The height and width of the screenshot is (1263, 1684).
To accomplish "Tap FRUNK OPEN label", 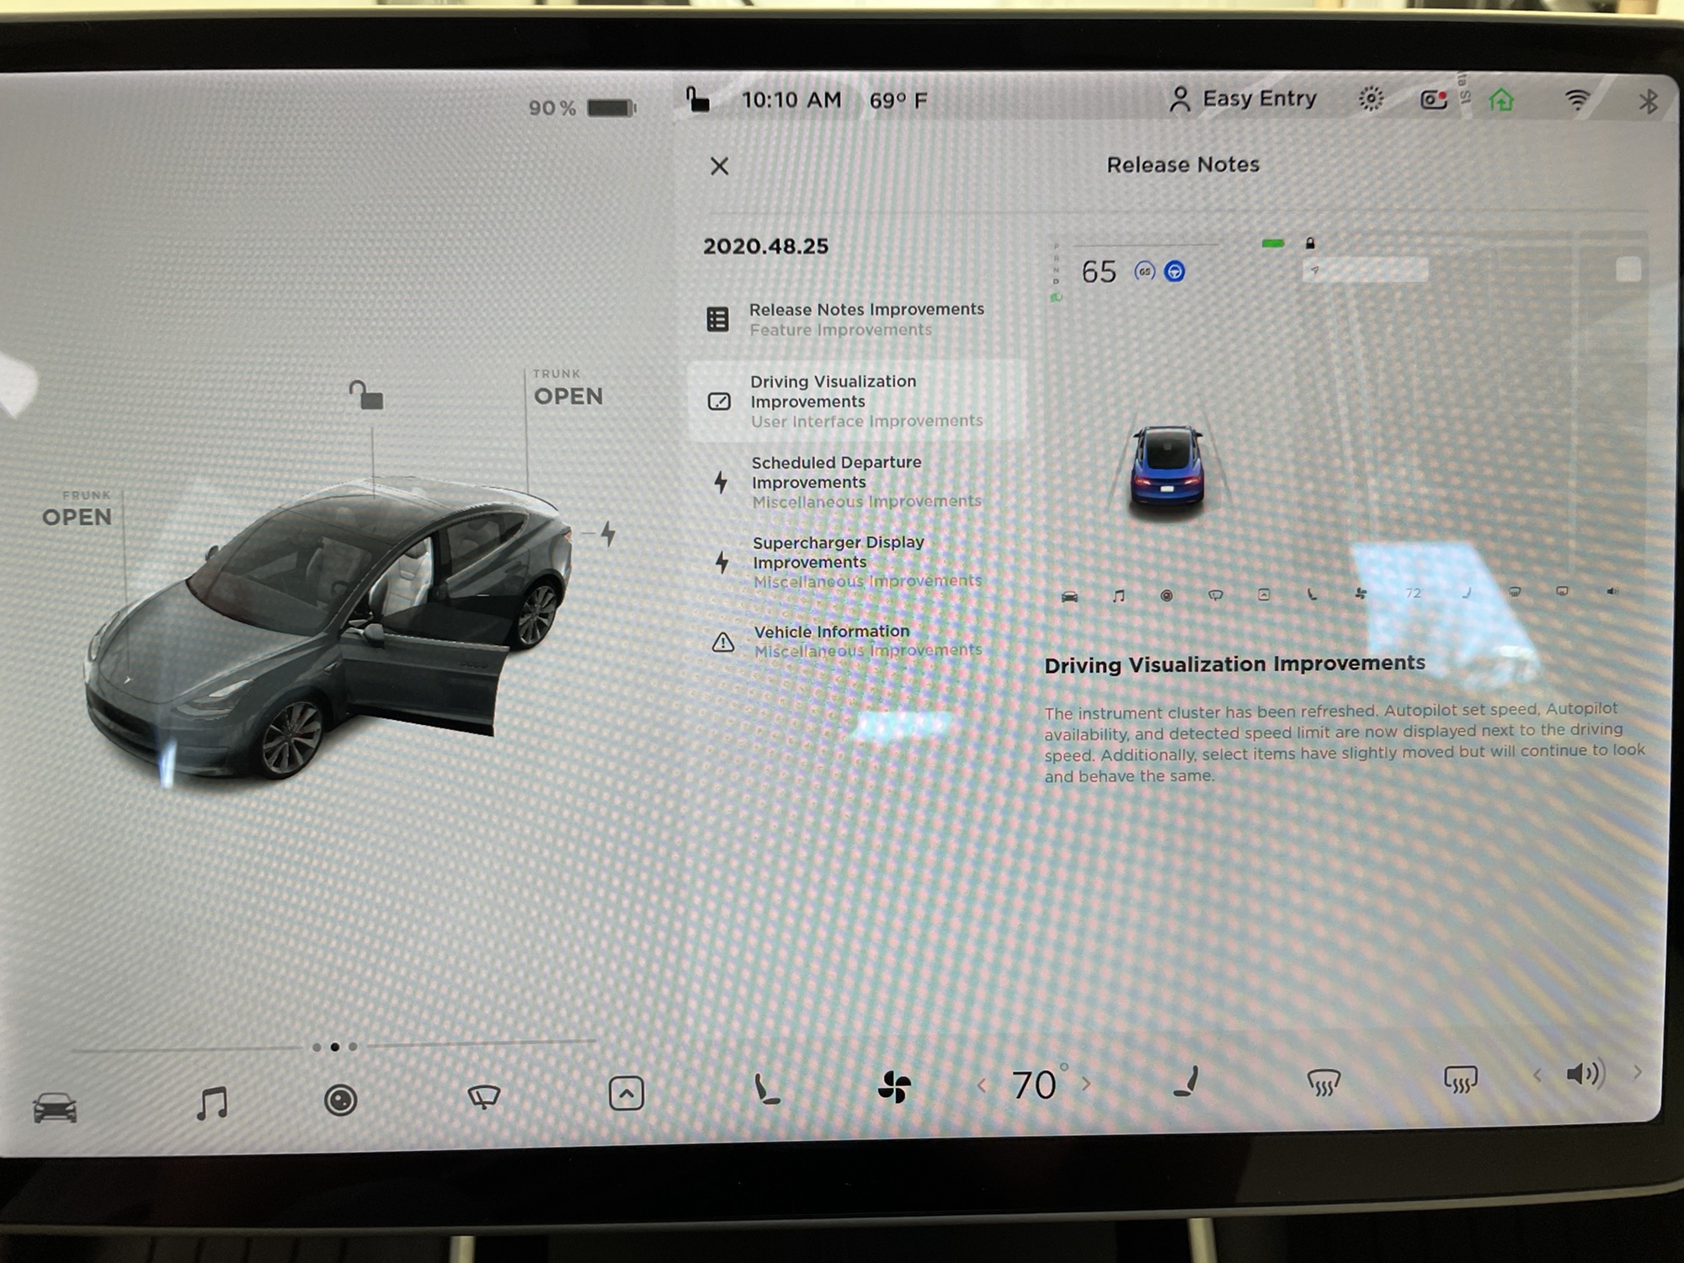I will point(77,509).
